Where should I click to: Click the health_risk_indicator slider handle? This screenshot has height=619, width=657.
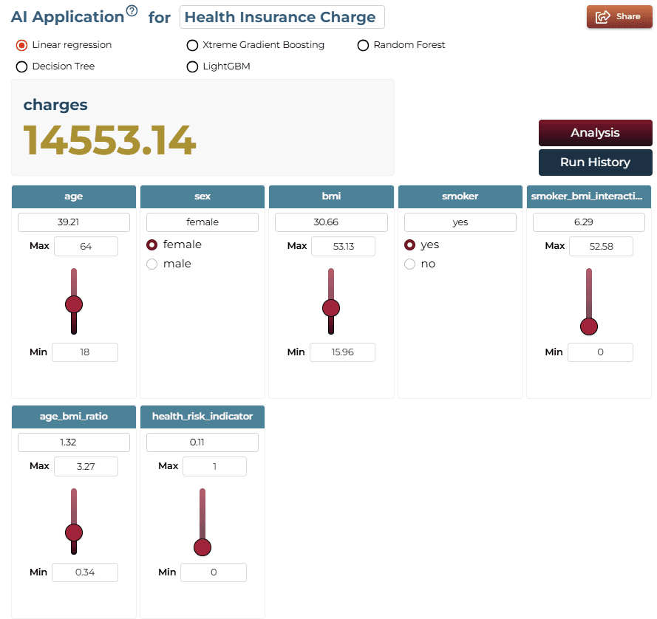pyautogui.click(x=202, y=547)
